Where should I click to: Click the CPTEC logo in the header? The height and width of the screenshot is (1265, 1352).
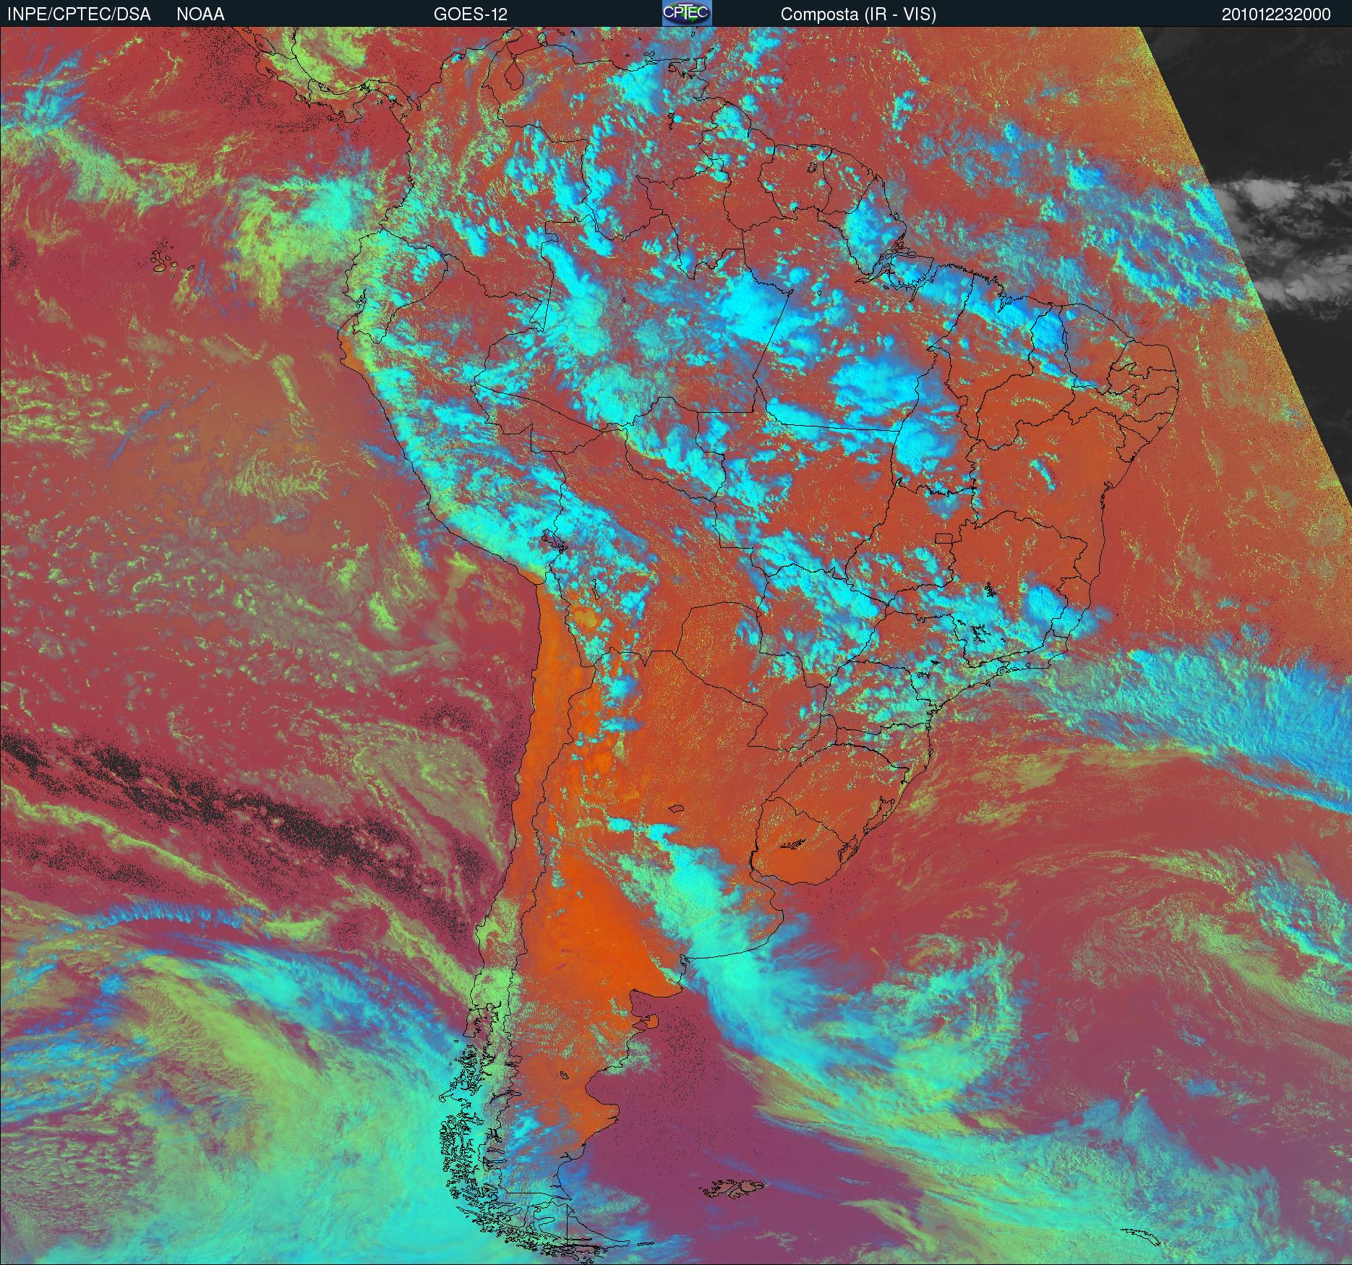point(687,13)
